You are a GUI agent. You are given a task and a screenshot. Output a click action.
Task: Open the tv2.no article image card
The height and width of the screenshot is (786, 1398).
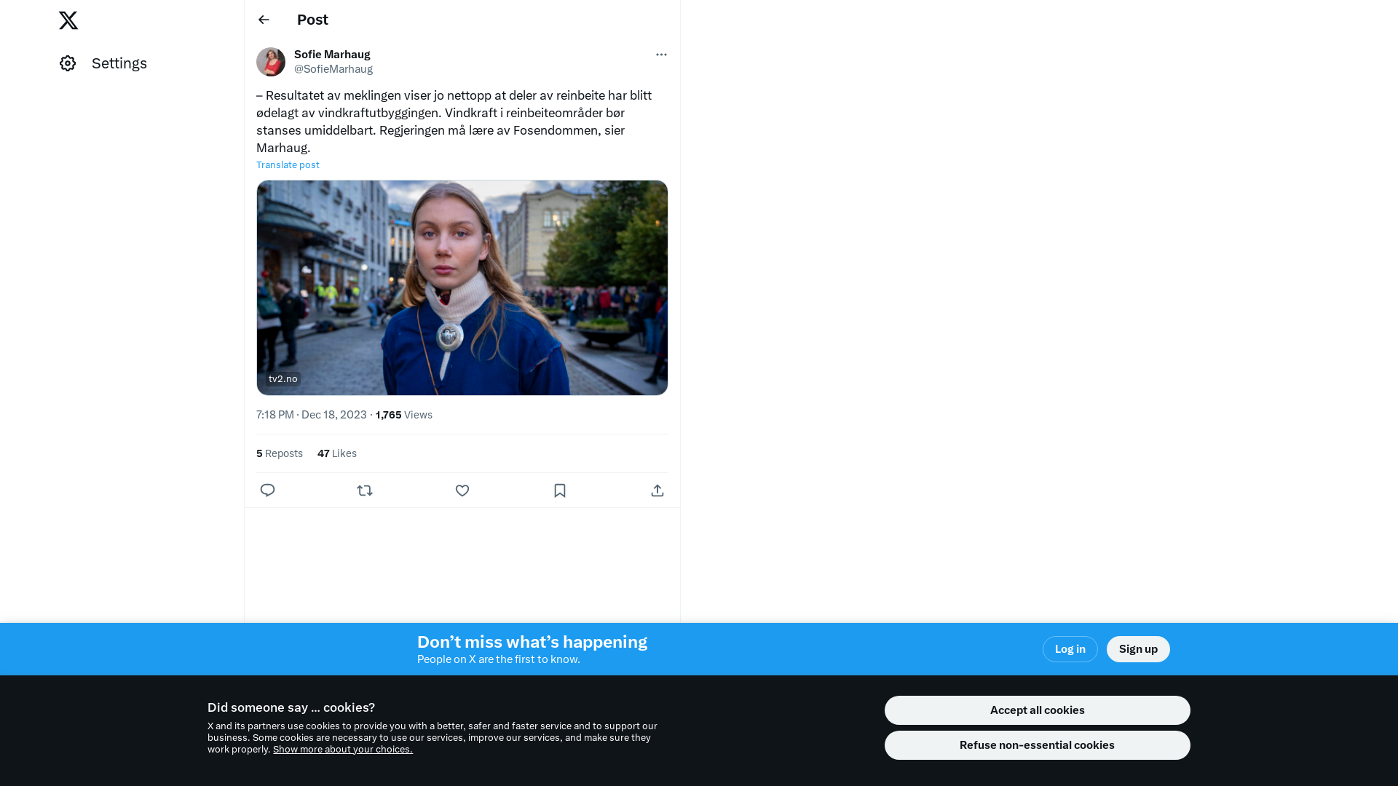pos(462,287)
